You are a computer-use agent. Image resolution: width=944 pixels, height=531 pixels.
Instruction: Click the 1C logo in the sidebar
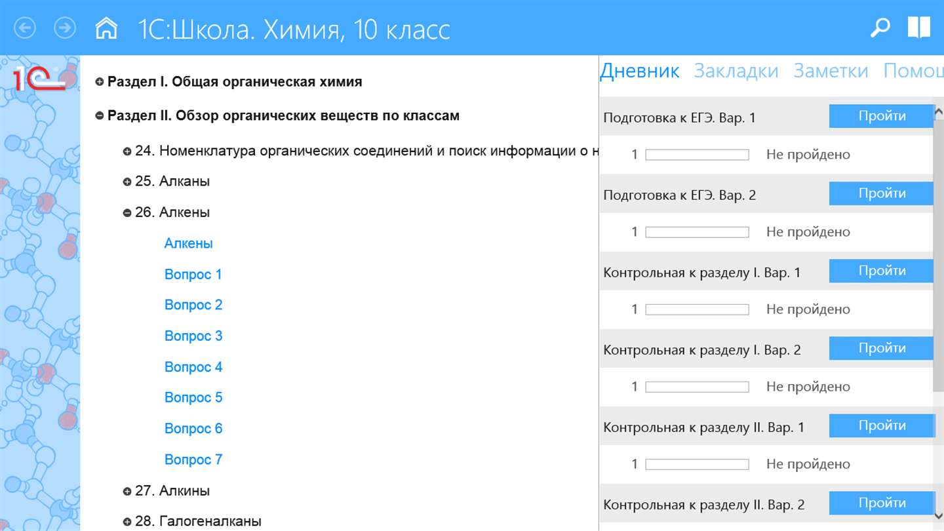(39, 78)
